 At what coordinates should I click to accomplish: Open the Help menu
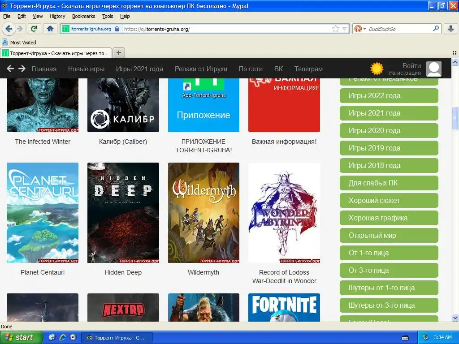point(125,17)
